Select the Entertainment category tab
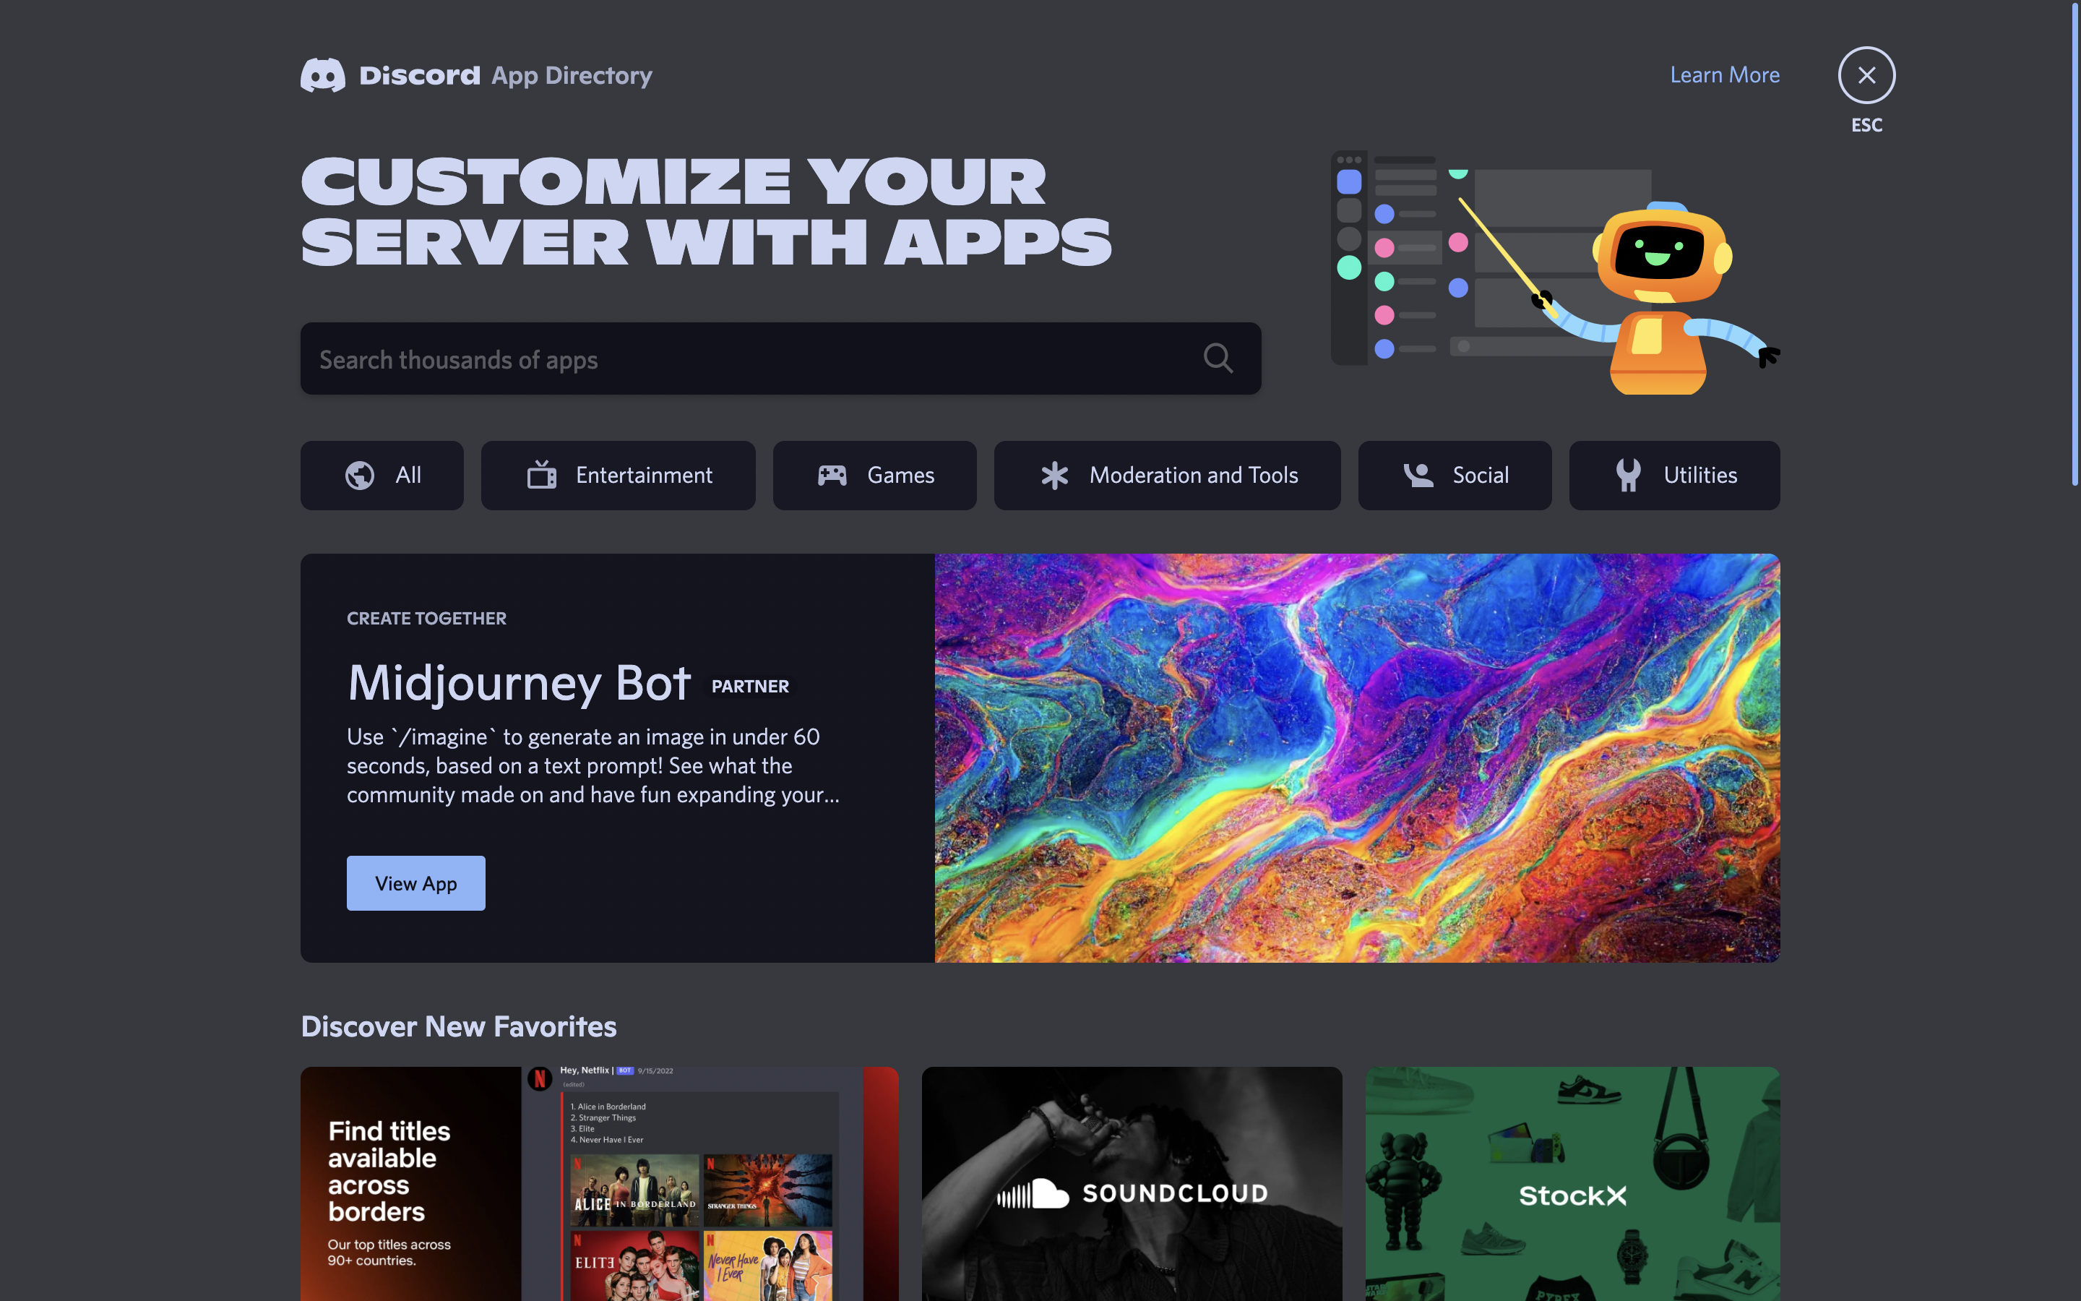 (x=617, y=475)
